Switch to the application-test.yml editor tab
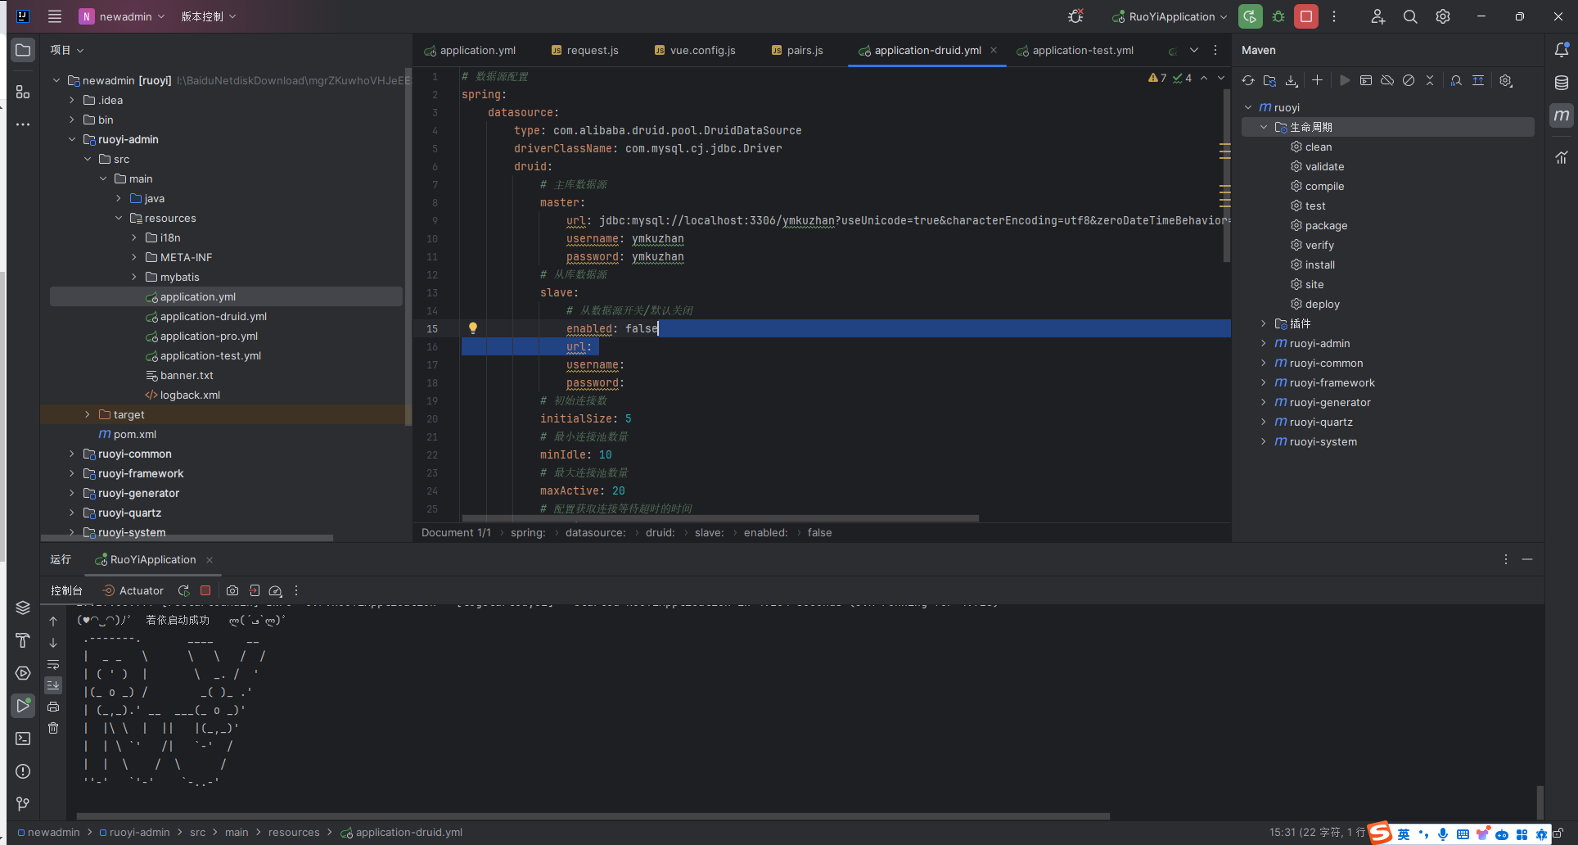The width and height of the screenshot is (1578, 845). click(x=1082, y=50)
